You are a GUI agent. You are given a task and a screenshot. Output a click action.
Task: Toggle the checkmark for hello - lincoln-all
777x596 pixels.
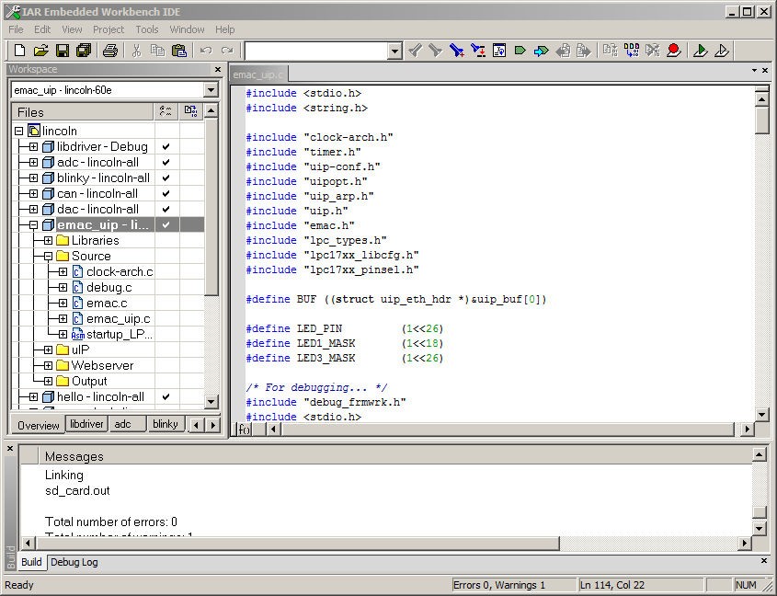166,396
